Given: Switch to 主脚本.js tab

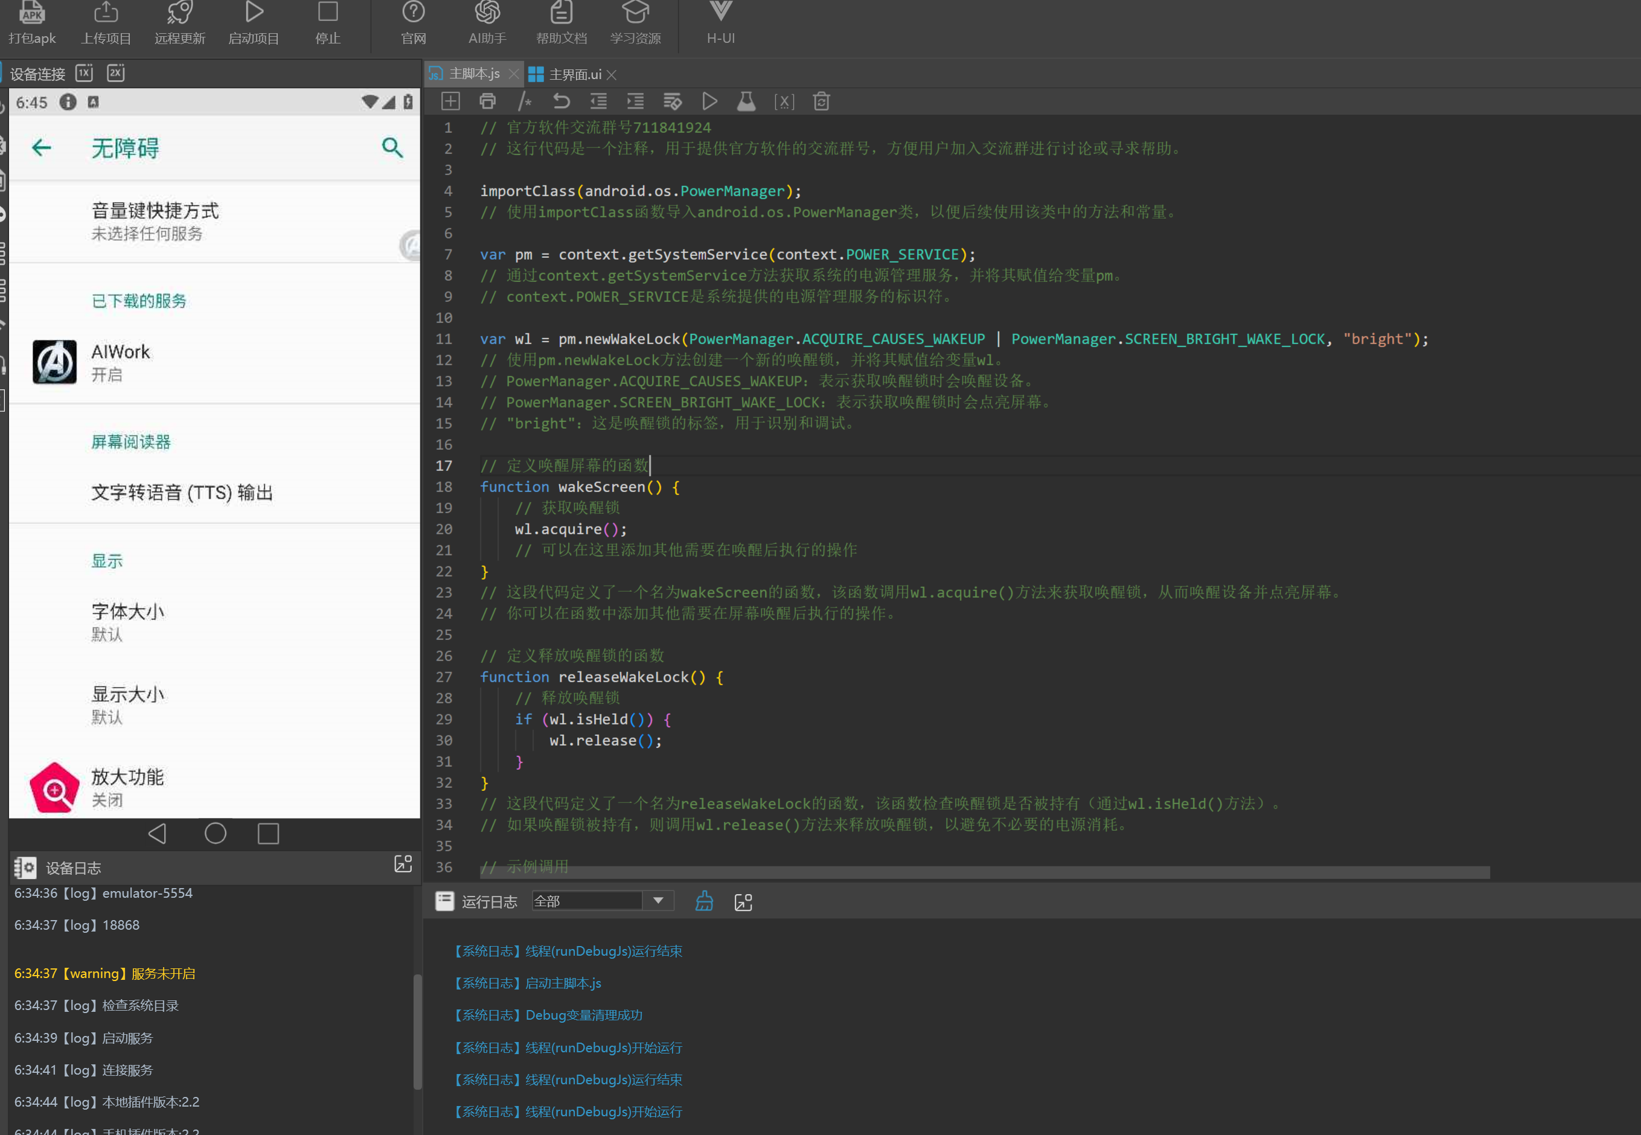Looking at the screenshot, I should (474, 74).
